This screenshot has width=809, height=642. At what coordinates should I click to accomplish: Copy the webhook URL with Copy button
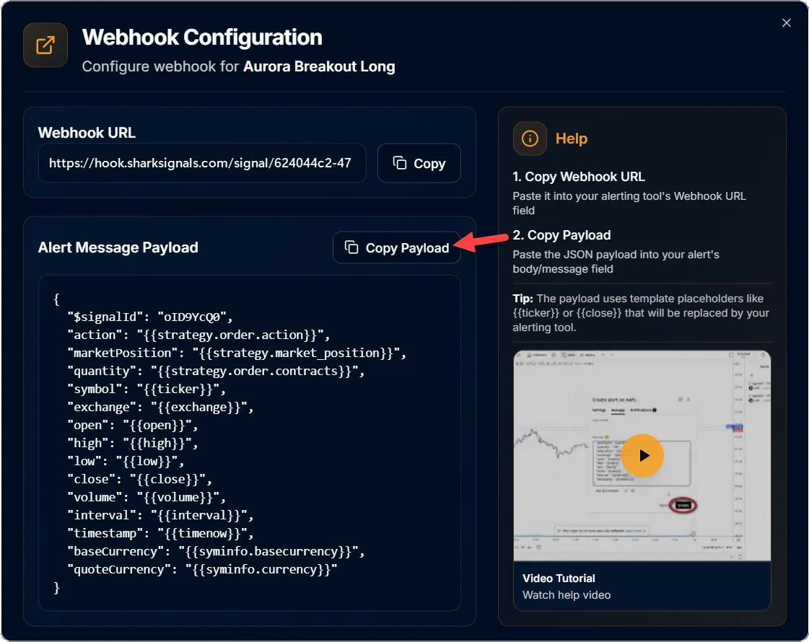(x=419, y=163)
